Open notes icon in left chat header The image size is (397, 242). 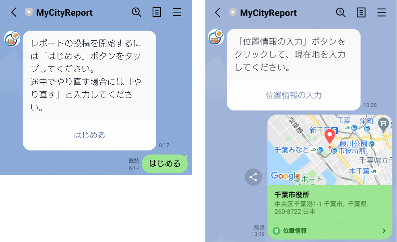point(157,12)
